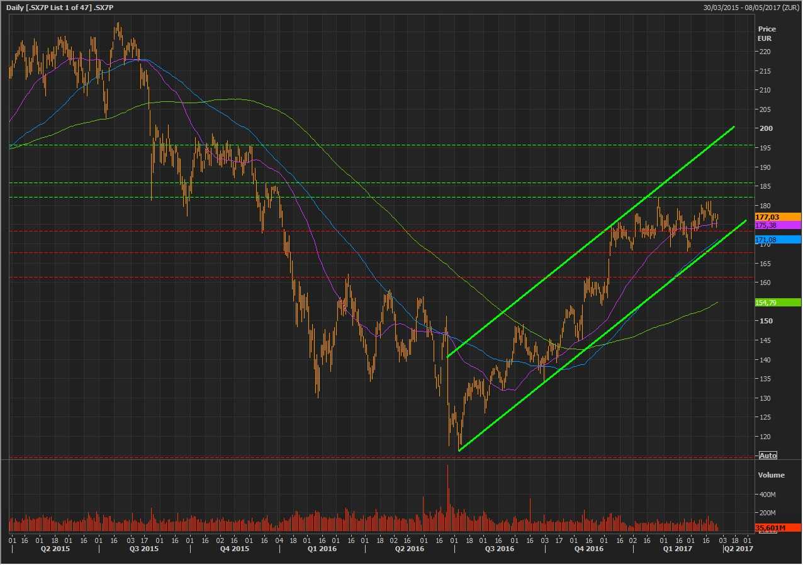The image size is (803, 565).
Task: Select the lower green channel trendline
Action: click(603, 335)
